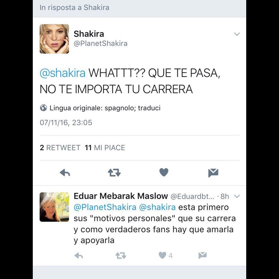Viewport: 279px width, 279px height.
Task: Share Eduar's reply via message icon
Action: [x=203, y=255]
